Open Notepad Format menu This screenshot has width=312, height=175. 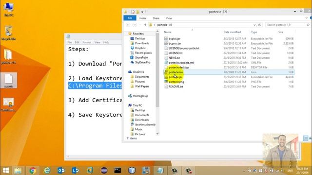(87, 42)
